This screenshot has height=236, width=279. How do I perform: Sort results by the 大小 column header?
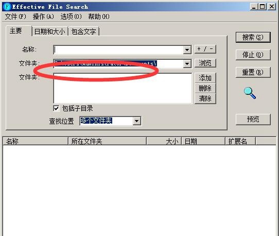164,141
